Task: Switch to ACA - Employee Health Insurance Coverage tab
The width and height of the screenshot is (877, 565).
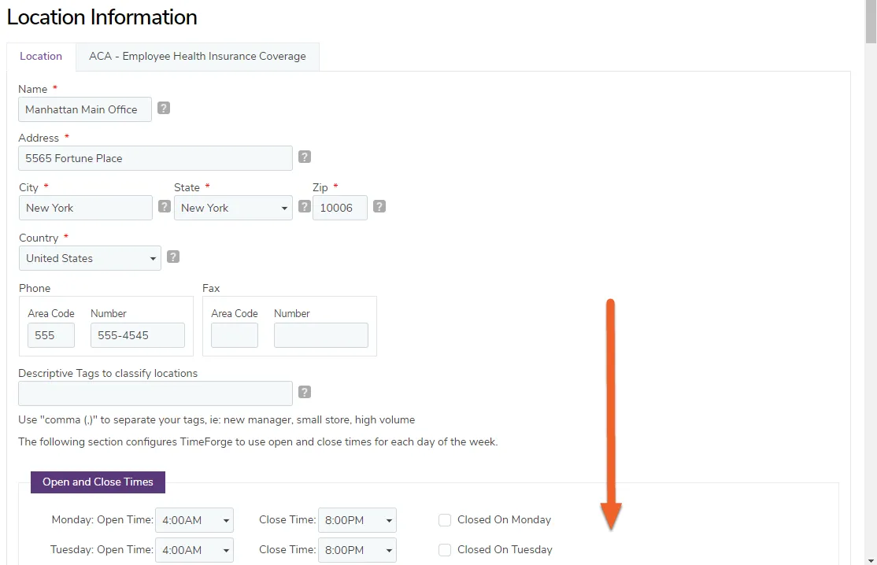Action: click(198, 57)
